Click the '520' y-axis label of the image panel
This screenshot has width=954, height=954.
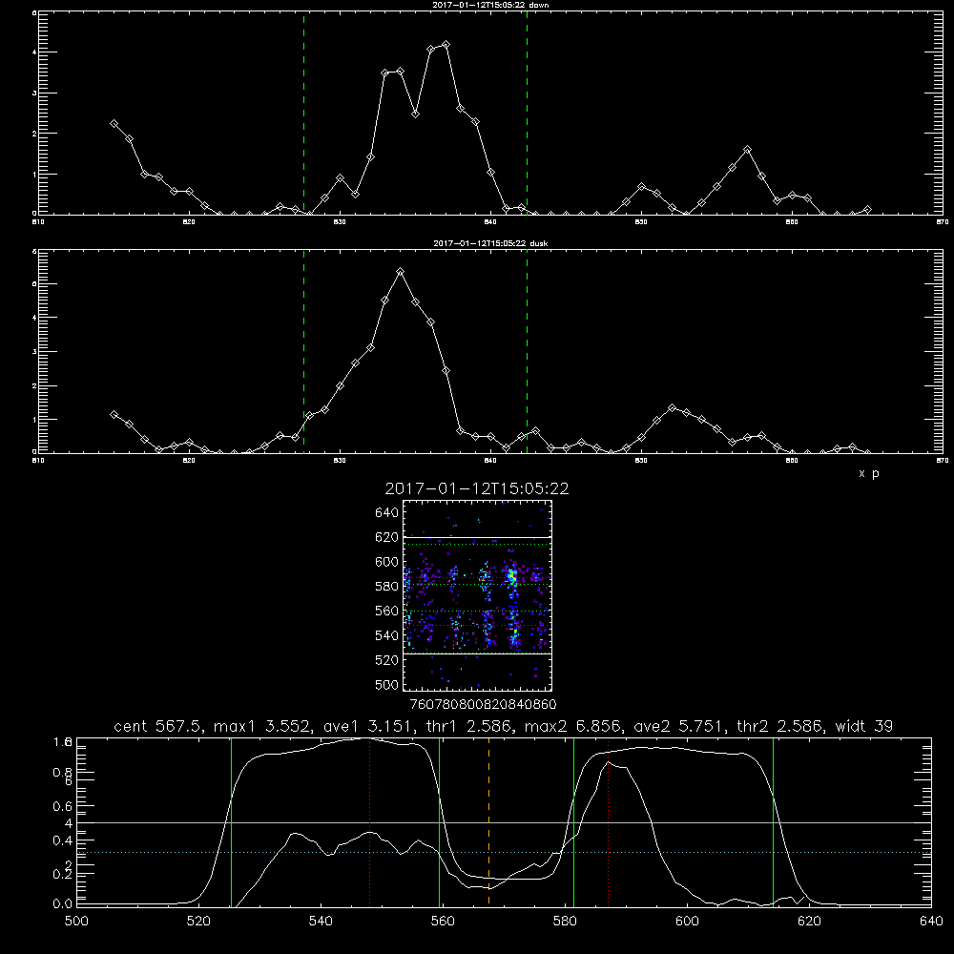tap(387, 660)
